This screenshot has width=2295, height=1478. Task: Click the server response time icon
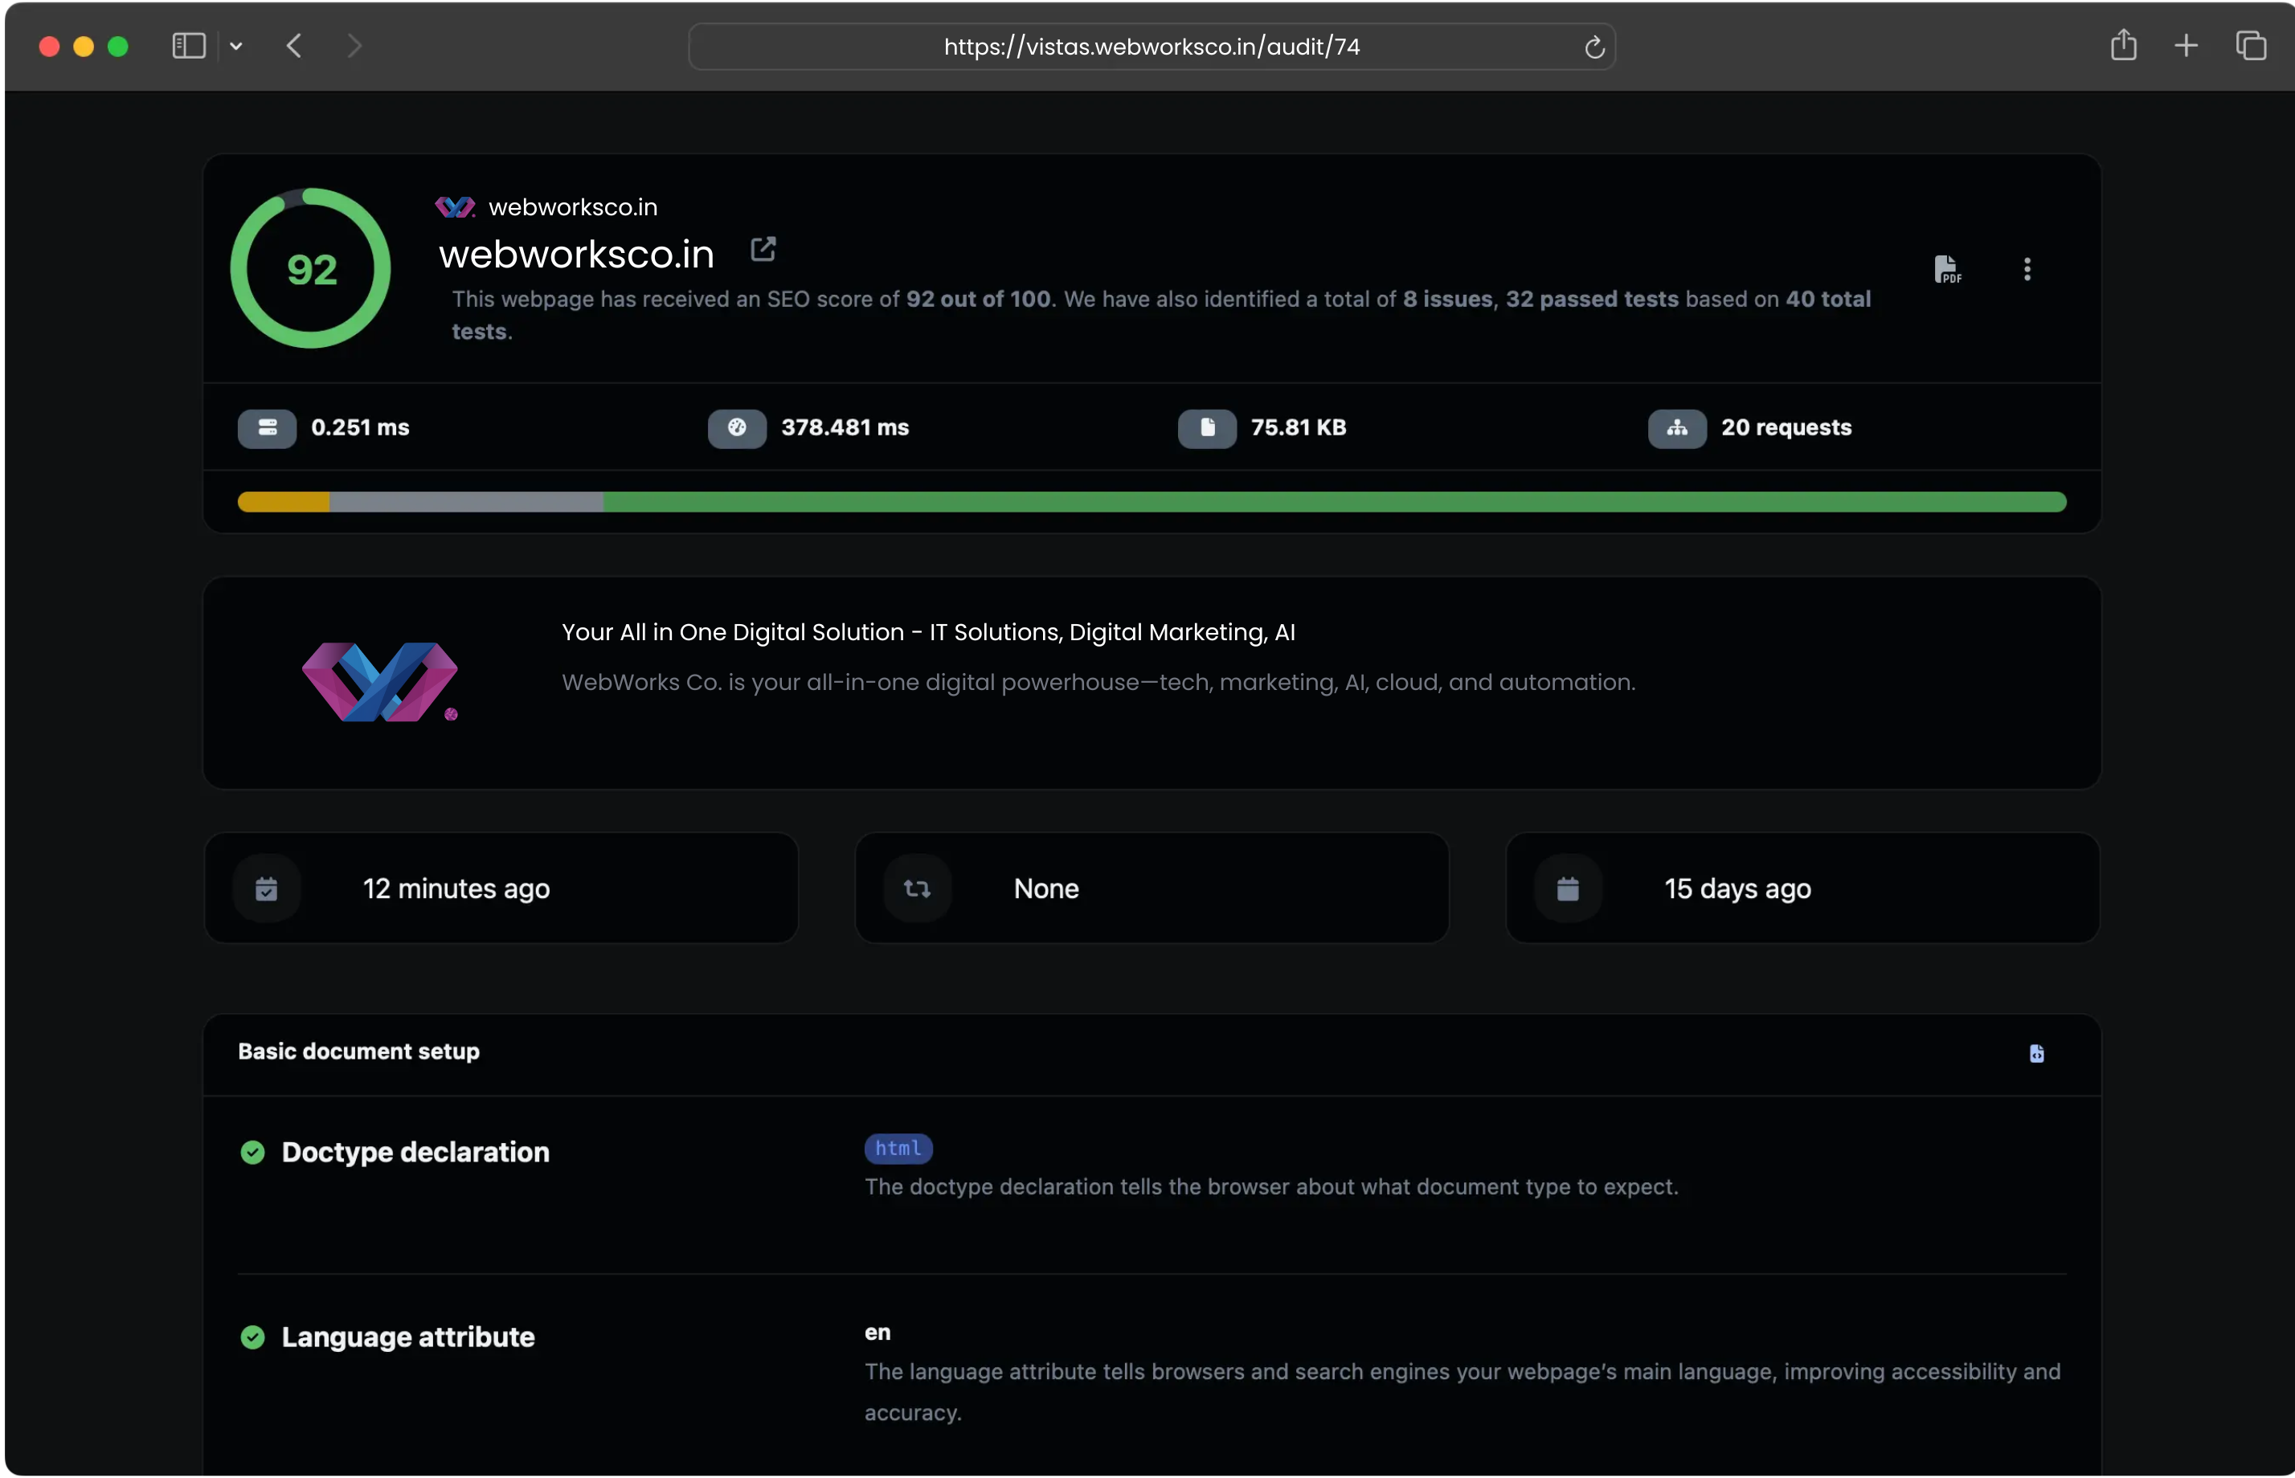tap(267, 428)
